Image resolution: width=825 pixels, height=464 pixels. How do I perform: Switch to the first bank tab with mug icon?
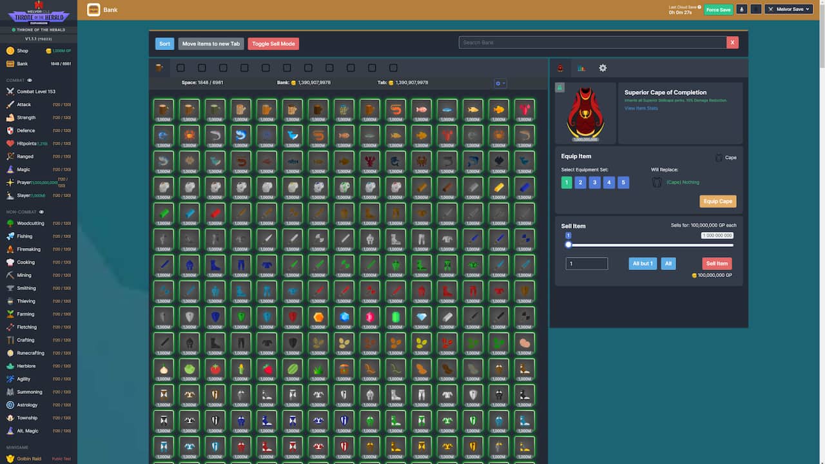159,68
